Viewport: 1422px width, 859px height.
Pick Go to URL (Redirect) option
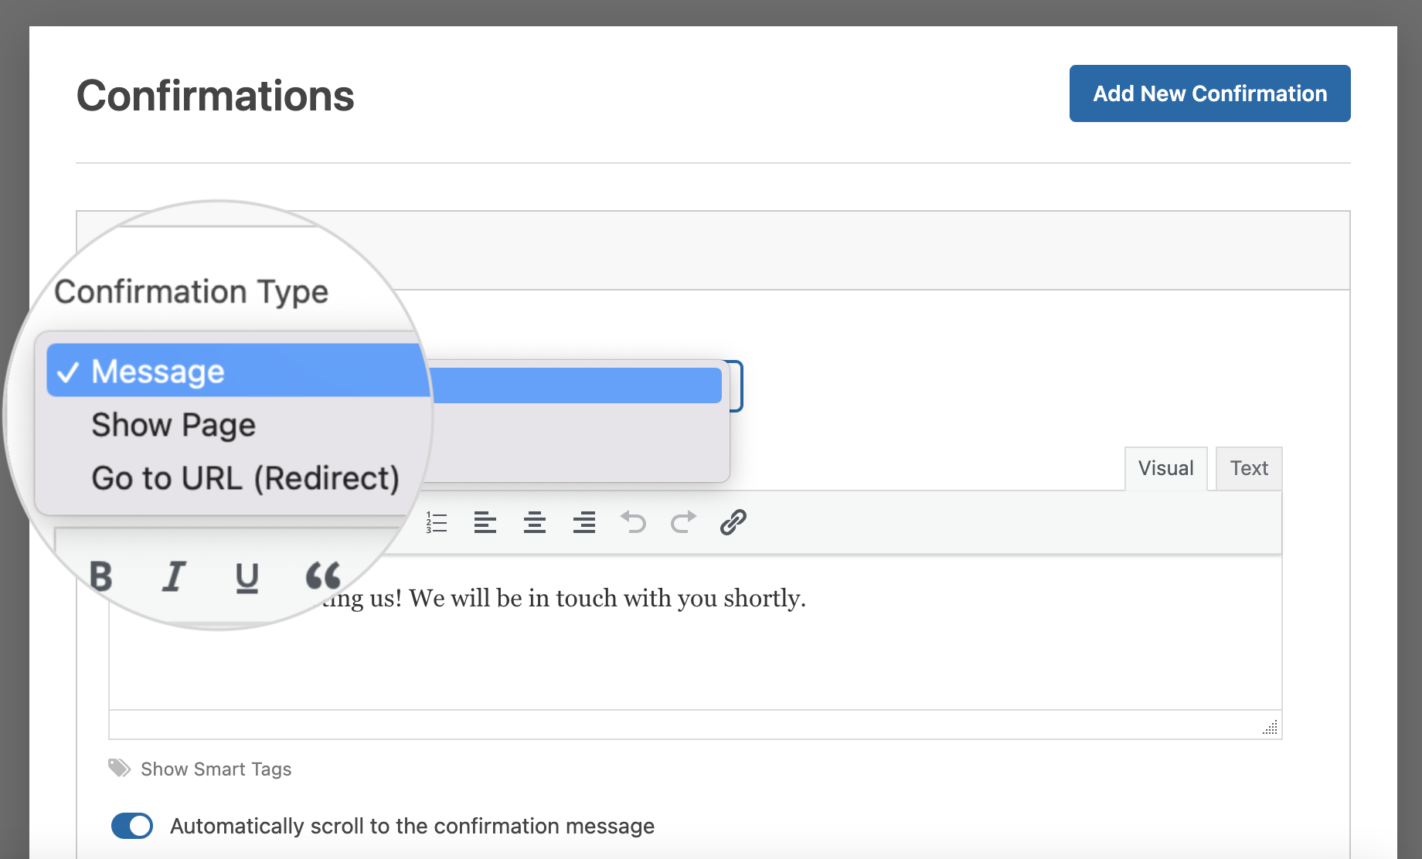pyautogui.click(x=245, y=478)
